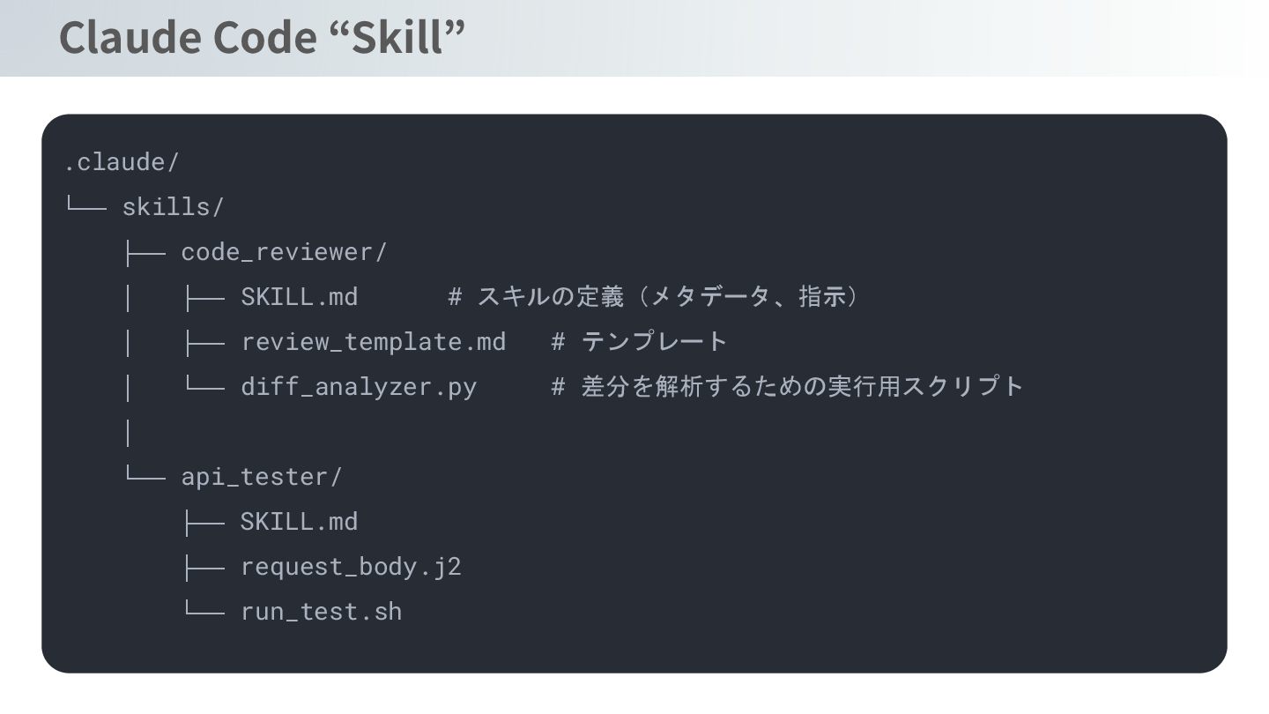This screenshot has height=714, width=1269.
Task: Click the branch connector before code_reviewer/
Action: tap(145, 252)
